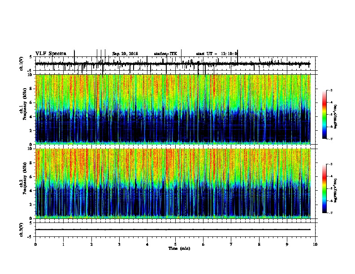Click the "2" tick on the time axis

pos(91,244)
